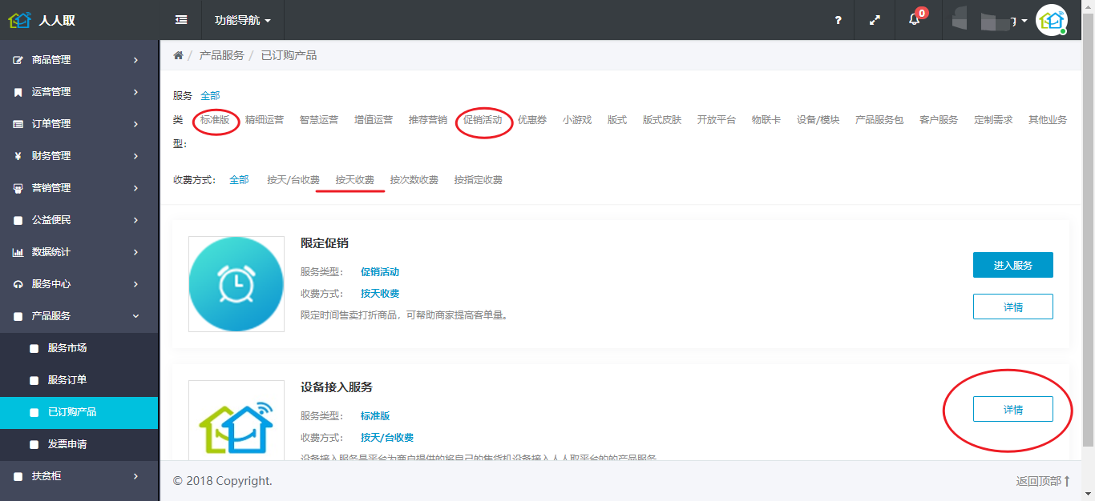
Task: Click the 设备接入服务 product title
Action: (337, 387)
